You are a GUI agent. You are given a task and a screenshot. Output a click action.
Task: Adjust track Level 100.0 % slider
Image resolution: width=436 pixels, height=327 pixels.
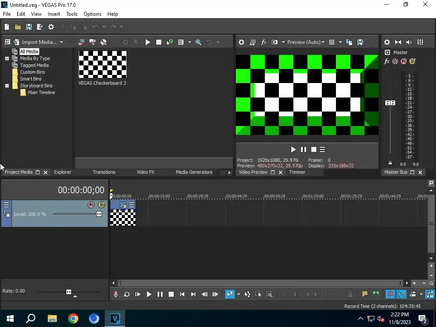99,214
